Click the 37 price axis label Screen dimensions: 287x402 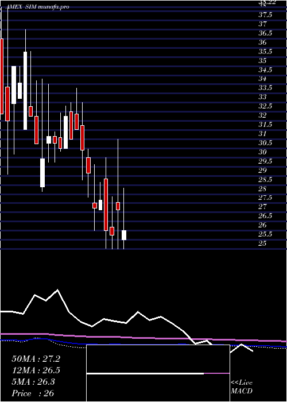pos(263,24)
